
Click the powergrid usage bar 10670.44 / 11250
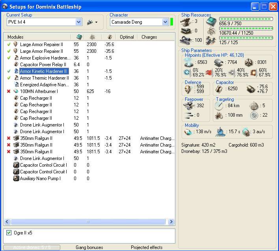[x=246, y=28]
